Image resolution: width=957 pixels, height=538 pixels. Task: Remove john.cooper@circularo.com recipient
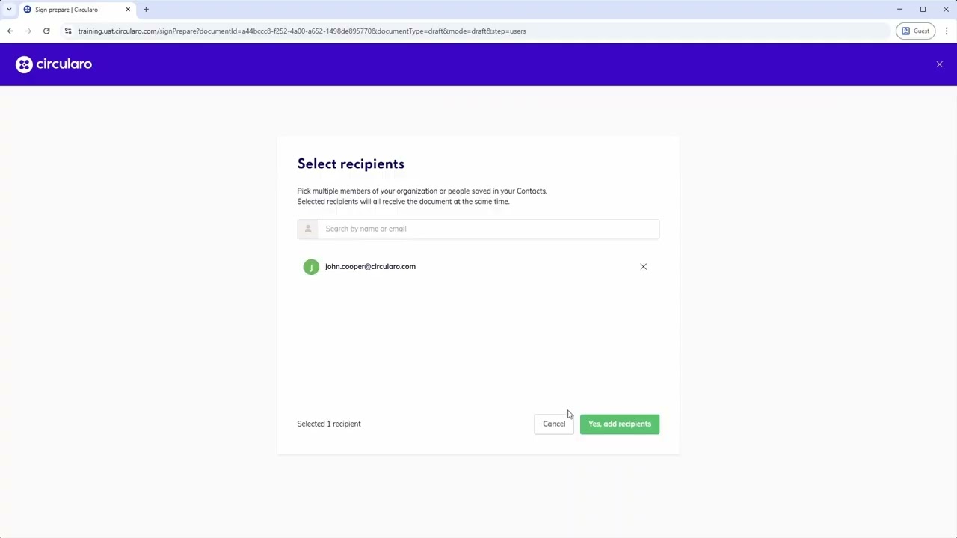click(643, 266)
